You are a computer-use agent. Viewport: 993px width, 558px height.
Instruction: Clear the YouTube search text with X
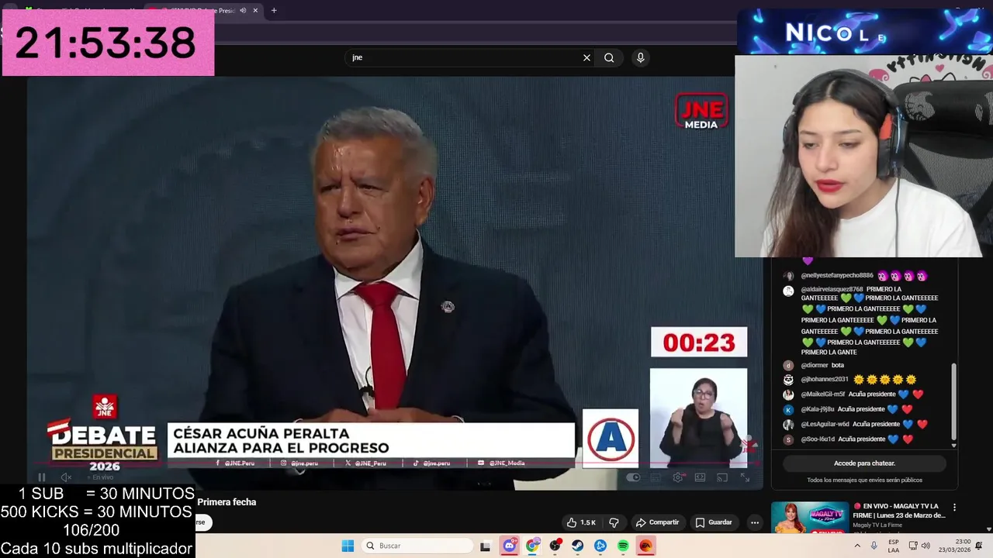tap(586, 57)
